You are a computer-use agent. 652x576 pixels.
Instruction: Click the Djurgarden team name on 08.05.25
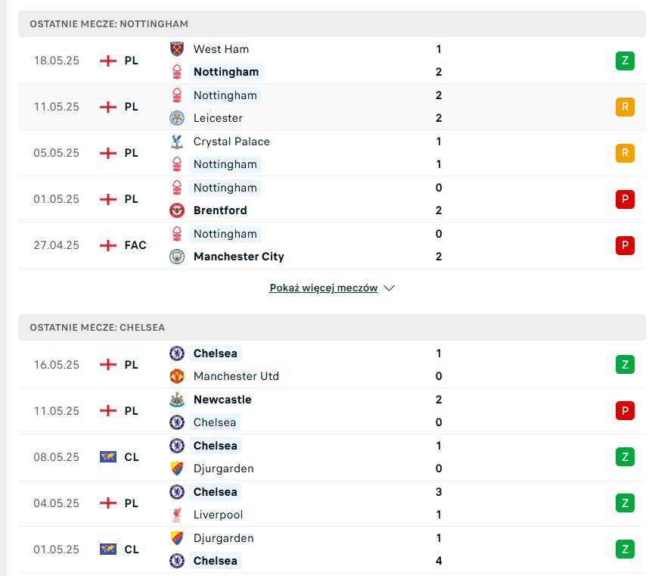223,469
